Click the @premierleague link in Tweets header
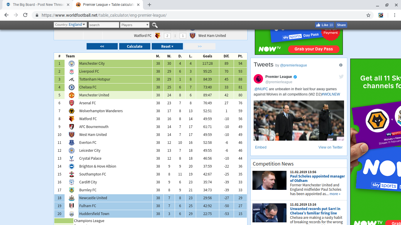The image size is (401, 225). point(294,65)
